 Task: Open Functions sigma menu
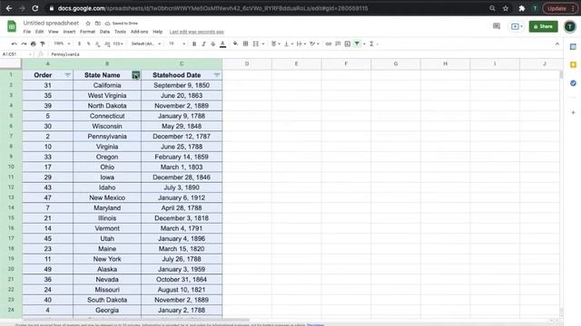(371, 43)
